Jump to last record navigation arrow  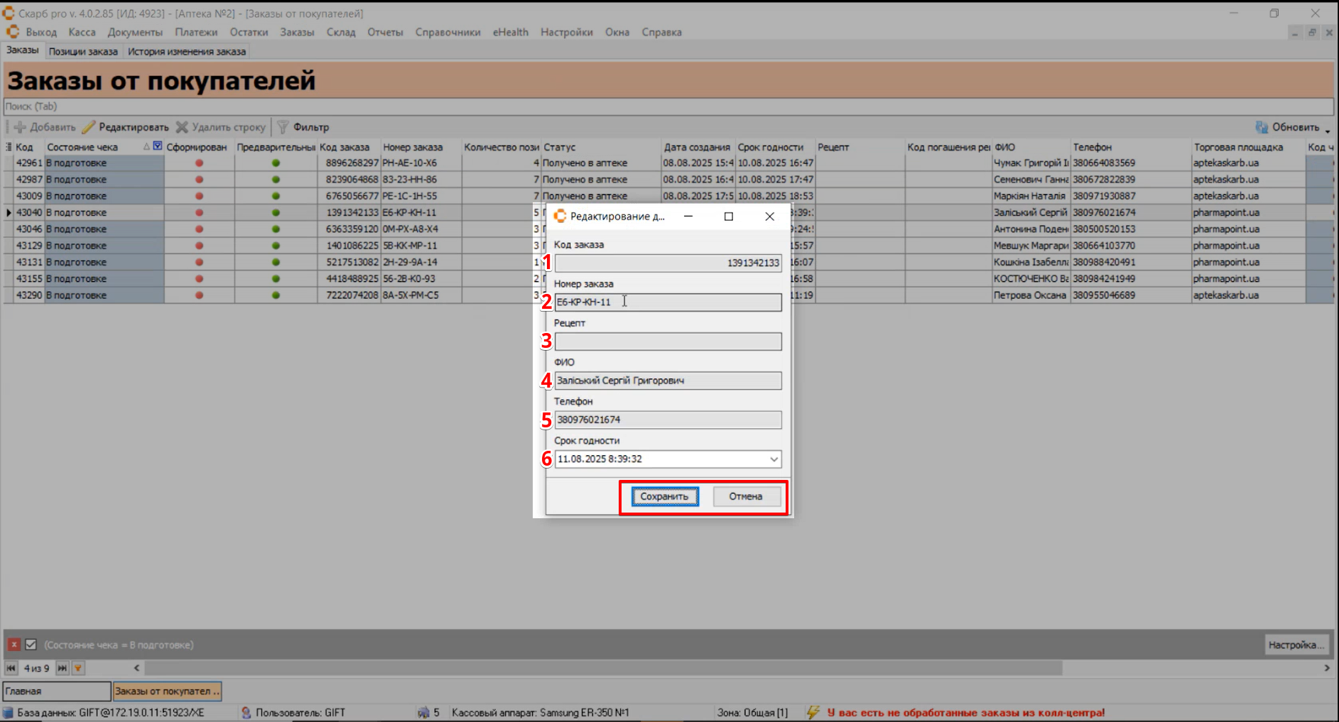click(63, 668)
